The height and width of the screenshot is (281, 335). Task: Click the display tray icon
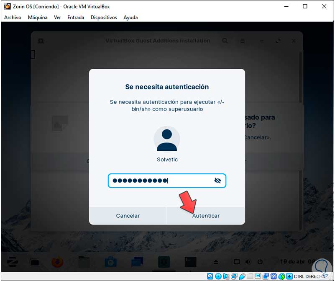click(237, 262)
